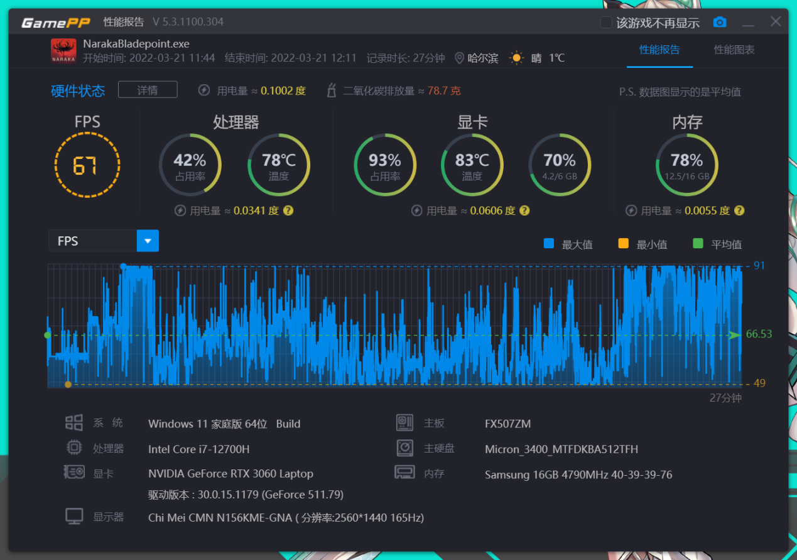Click the processor 42% usage gauge
Viewport: 797px width, 560px height.
click(190, 165)
